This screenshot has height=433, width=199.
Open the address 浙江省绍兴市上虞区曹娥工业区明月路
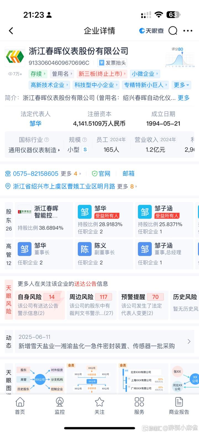[64, 186]
